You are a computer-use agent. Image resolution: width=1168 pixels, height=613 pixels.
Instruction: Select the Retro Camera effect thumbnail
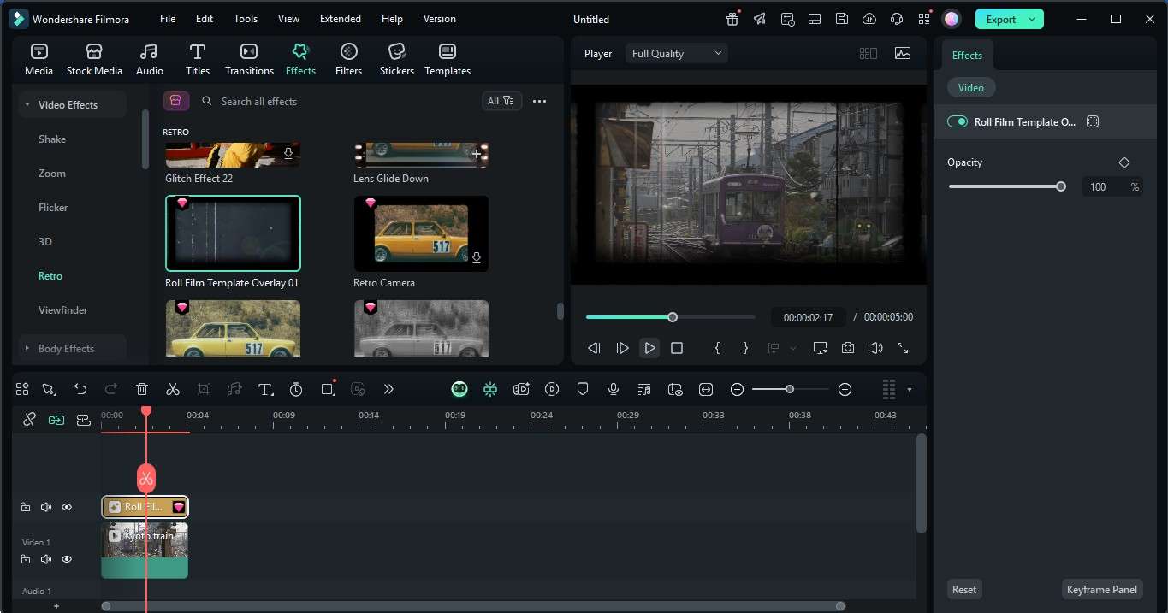click(421, 233)
